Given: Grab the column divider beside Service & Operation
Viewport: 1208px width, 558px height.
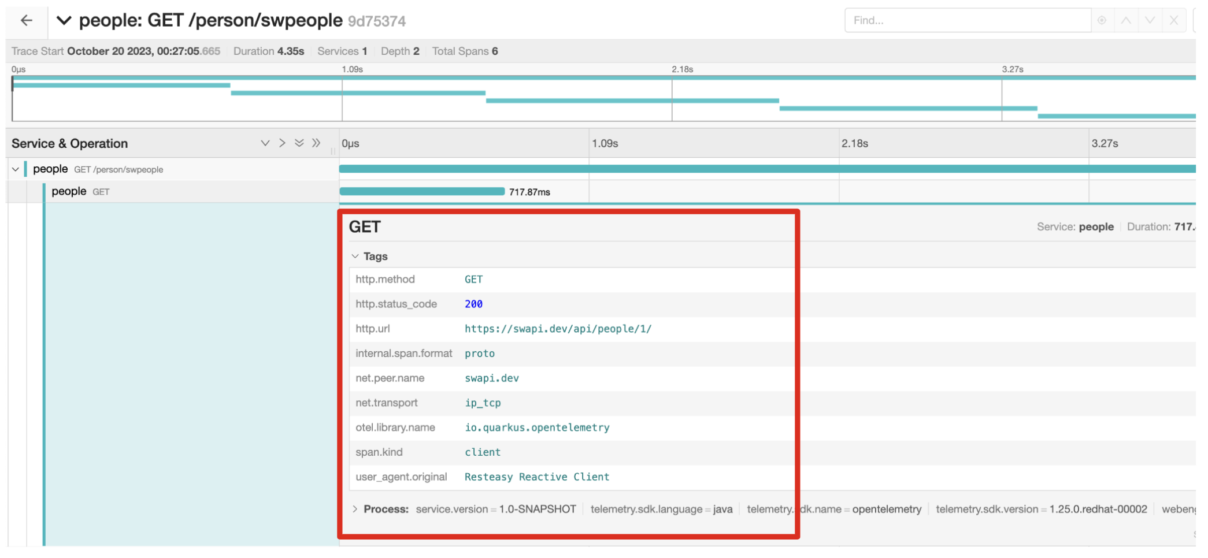Looking at the screenshot, I should click(x=333, y=151).
